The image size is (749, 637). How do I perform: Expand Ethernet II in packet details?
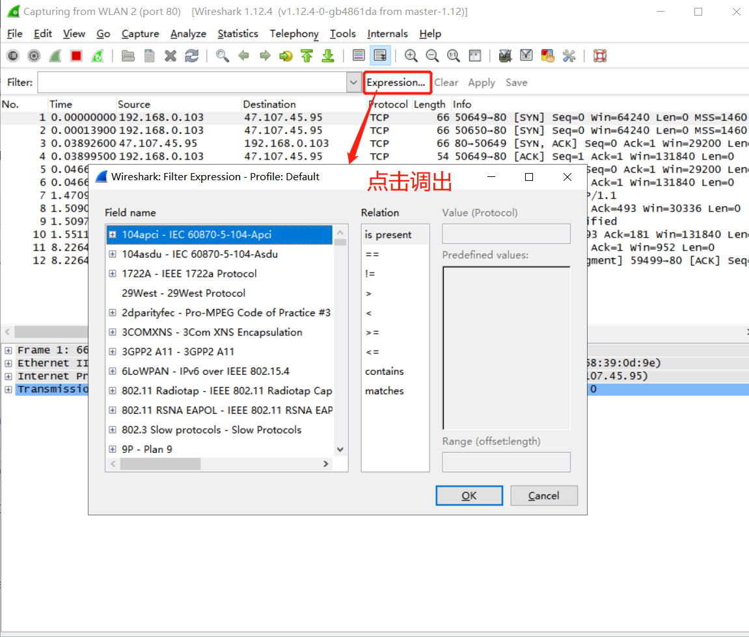pyautogui.click(x=8, y=363)
